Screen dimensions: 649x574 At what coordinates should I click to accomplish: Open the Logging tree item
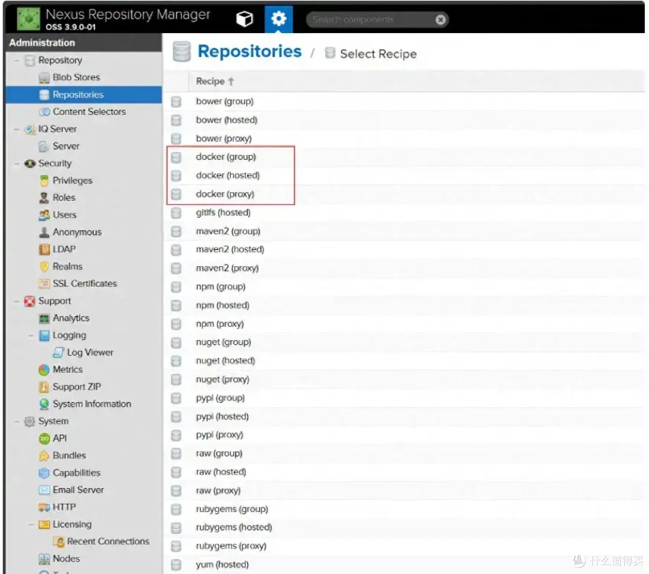pyautogui.click(x=69, y=335)
